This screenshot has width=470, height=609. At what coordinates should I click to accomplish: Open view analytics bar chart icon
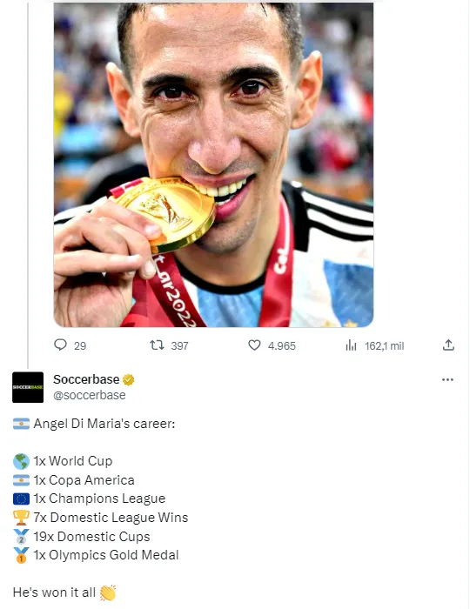coord(351,345)
